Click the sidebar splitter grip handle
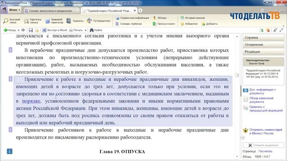The height and width of the screenshot is (161, 287). click(241, 91)
